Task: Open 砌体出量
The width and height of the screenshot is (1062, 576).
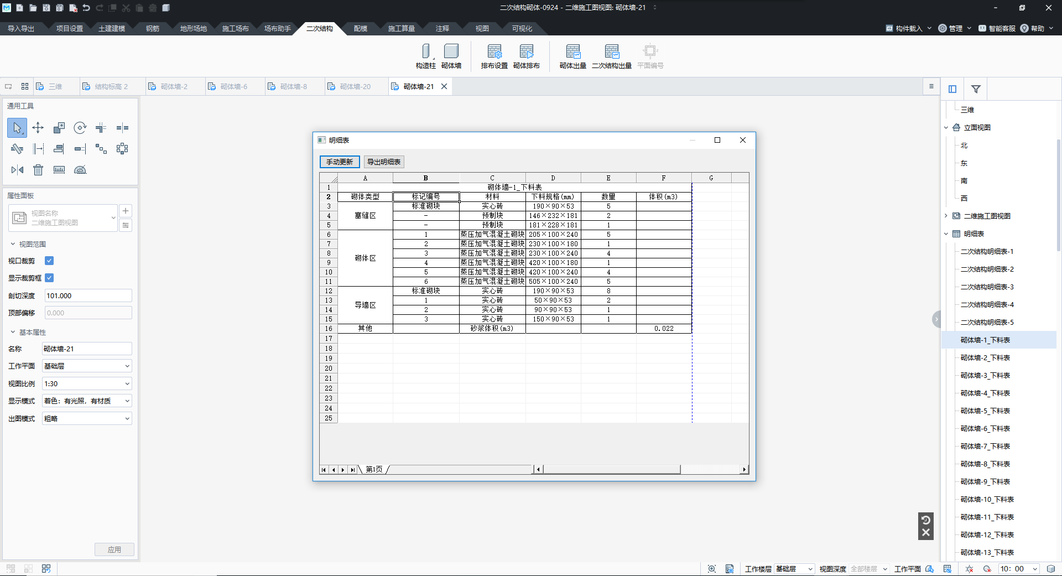Action: point(572,56)
